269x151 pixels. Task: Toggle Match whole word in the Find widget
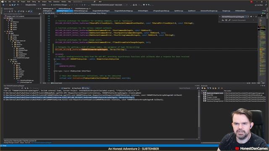click(x=226, y=20)
